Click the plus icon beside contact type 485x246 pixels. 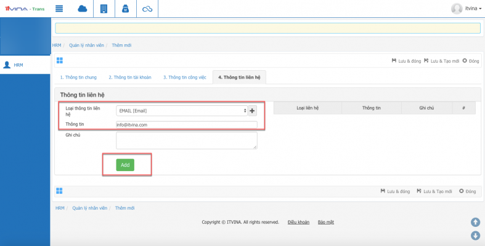[x=252, y=111]
